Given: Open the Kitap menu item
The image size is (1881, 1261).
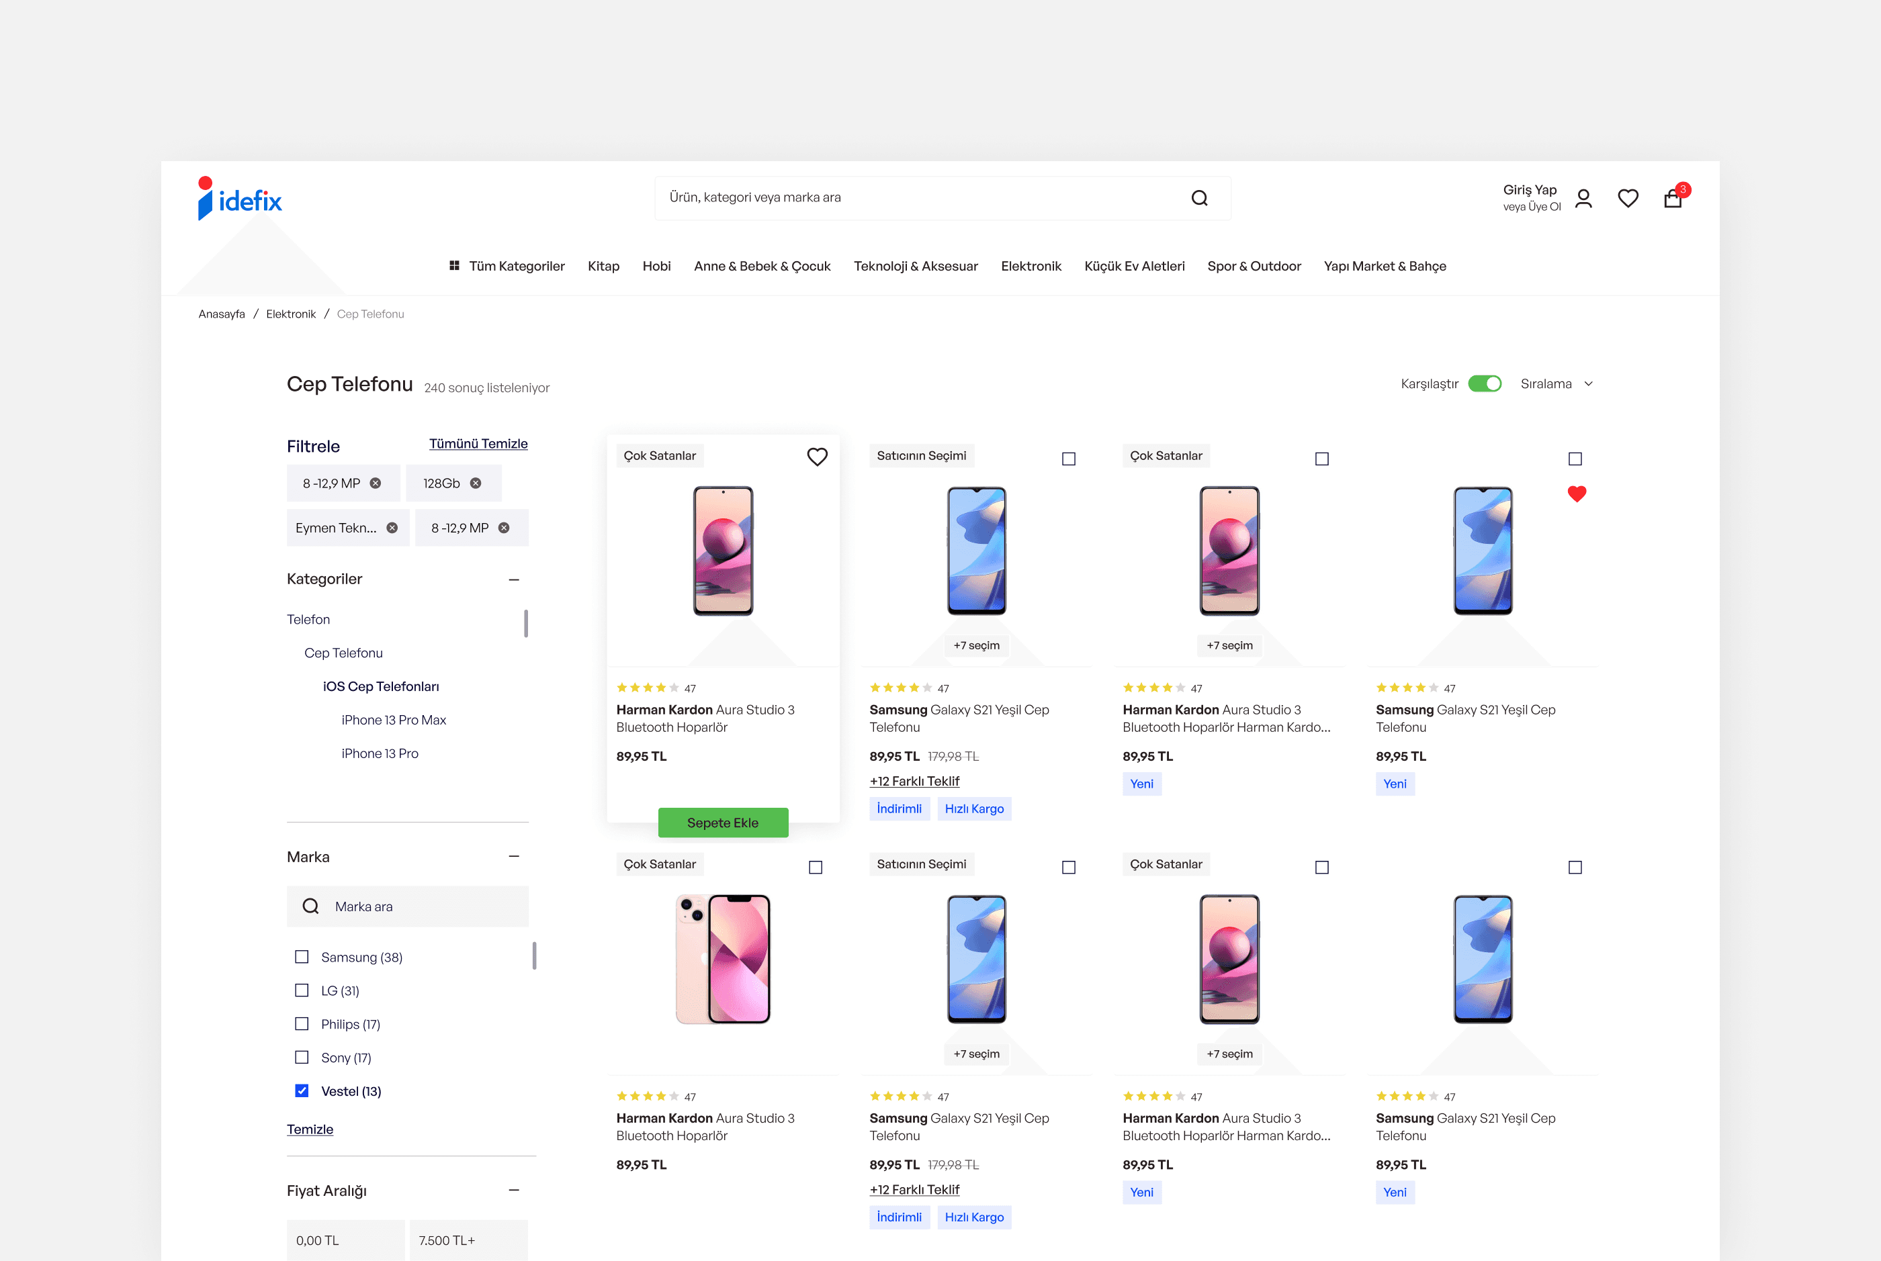Looking at the screenshot, I should [603, 266].
